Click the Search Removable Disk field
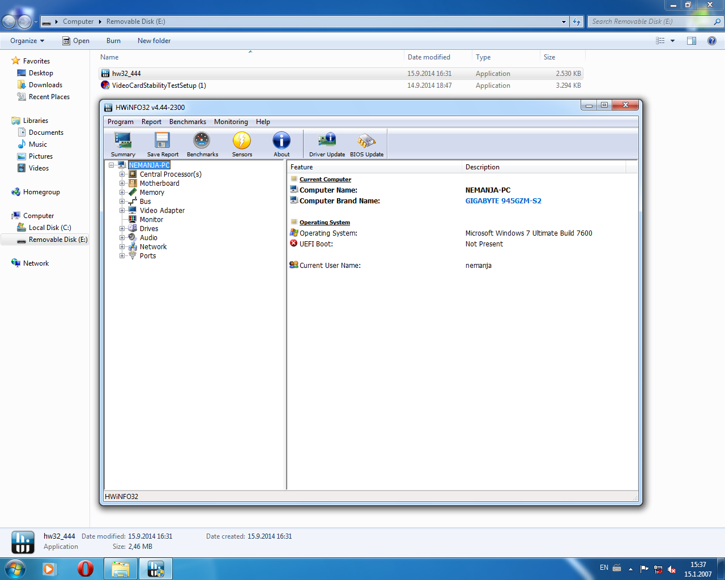Screen dimensions: 725x580 coord(650,22)
